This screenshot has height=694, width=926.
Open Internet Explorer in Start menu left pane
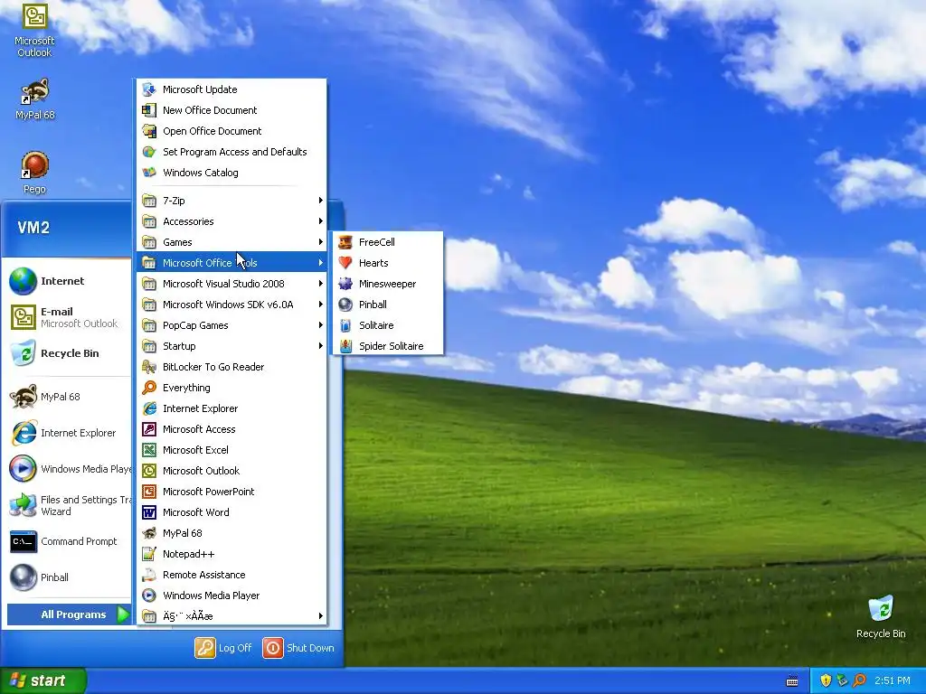(65, 433)
